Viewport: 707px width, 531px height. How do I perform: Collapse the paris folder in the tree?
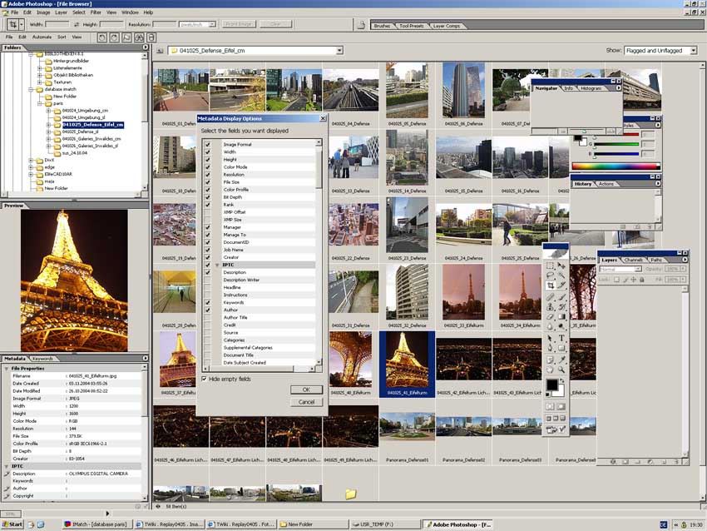click(40, 103)
